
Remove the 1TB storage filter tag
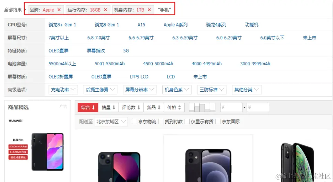click(x=149, y=10)
